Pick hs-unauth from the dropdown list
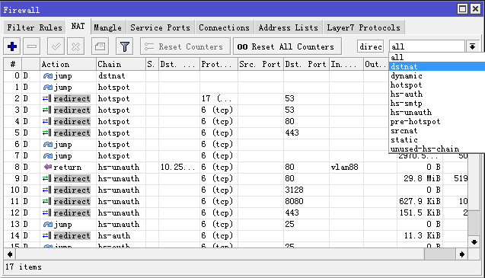 (x=437, y=113)
